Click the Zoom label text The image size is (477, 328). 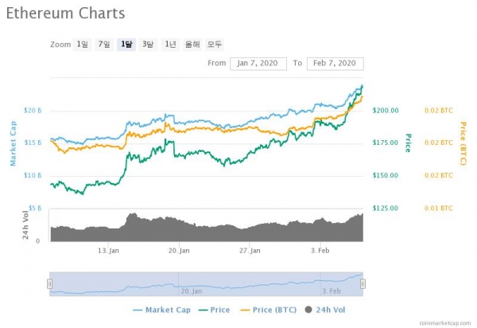coord(60,45)
